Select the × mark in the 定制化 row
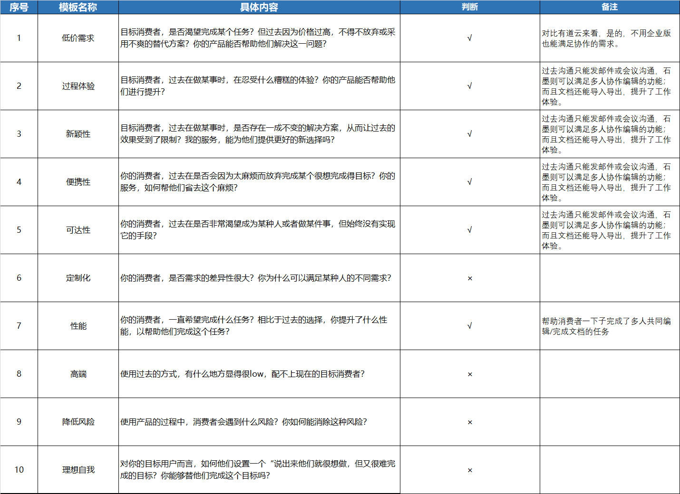The width and height of the screenshot is (680, 494). pyautogui.click(x=469, y=278)
